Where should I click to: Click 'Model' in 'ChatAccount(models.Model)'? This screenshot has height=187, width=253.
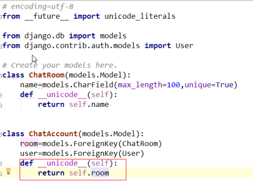pyautogui.click(x=124, y=134)
